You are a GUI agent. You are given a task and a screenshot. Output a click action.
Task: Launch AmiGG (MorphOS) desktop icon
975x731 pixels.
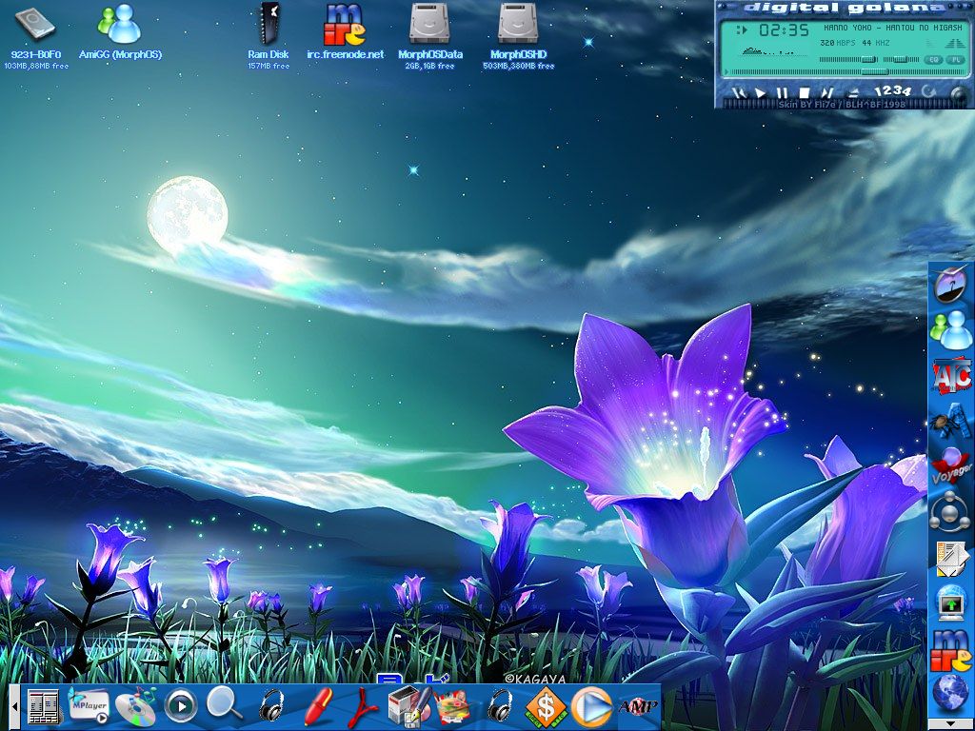119,24
